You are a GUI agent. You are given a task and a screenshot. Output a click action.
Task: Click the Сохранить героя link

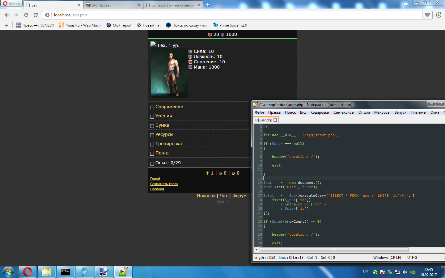164,184
